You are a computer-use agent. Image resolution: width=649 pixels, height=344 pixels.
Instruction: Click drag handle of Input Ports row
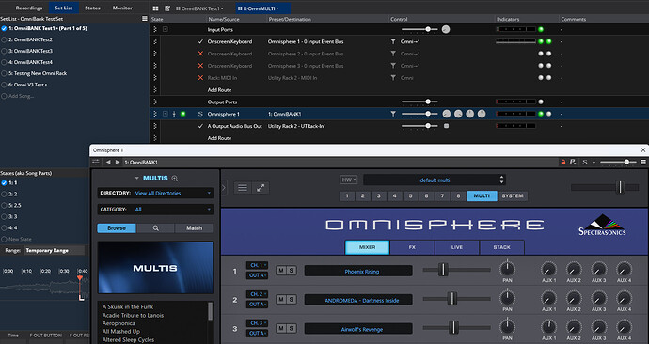(x=155, y=30)
